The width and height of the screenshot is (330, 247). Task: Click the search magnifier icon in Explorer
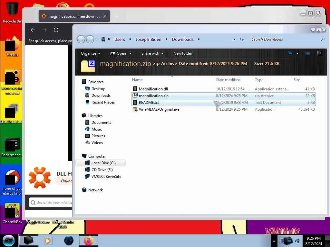(x=323, y=39)
